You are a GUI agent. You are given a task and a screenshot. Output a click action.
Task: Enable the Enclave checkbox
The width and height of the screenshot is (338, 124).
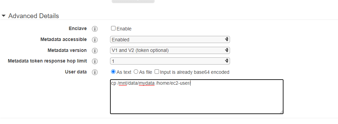113,28
